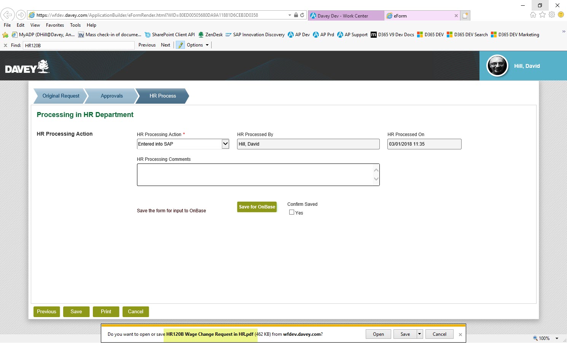567x343 pixels.
Task: Open the downloaded PDF with Open button
Action: (x=378, y=334)
